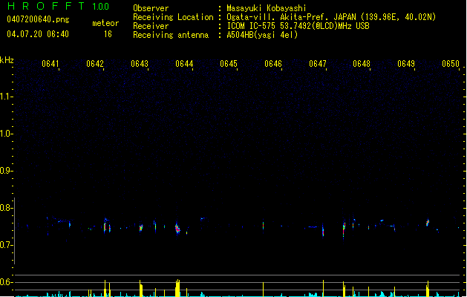
Task: Click the meteor echo just after 0642
Action: point(105,227)
